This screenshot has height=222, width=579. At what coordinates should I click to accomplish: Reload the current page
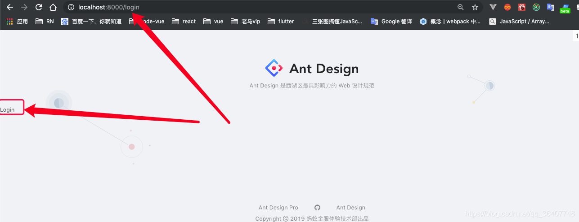click(x=39, y=7)
